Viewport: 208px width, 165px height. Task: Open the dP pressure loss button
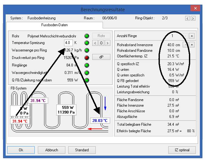pyautogui.click(x=101, y=57)
